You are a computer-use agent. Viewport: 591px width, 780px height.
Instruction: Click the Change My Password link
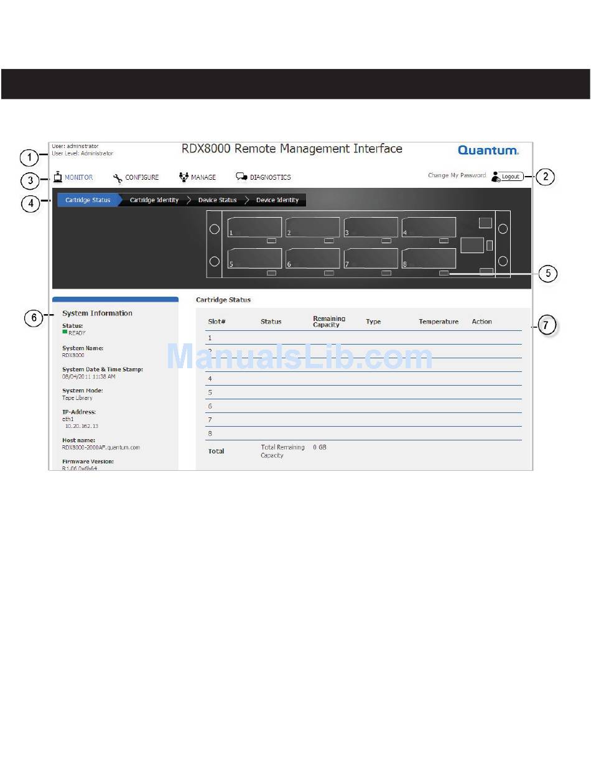pyautogui.click(x=457, y=175)
